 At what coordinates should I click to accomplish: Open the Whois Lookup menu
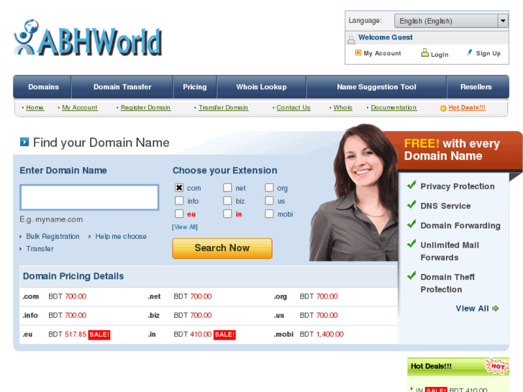[262, 87]
